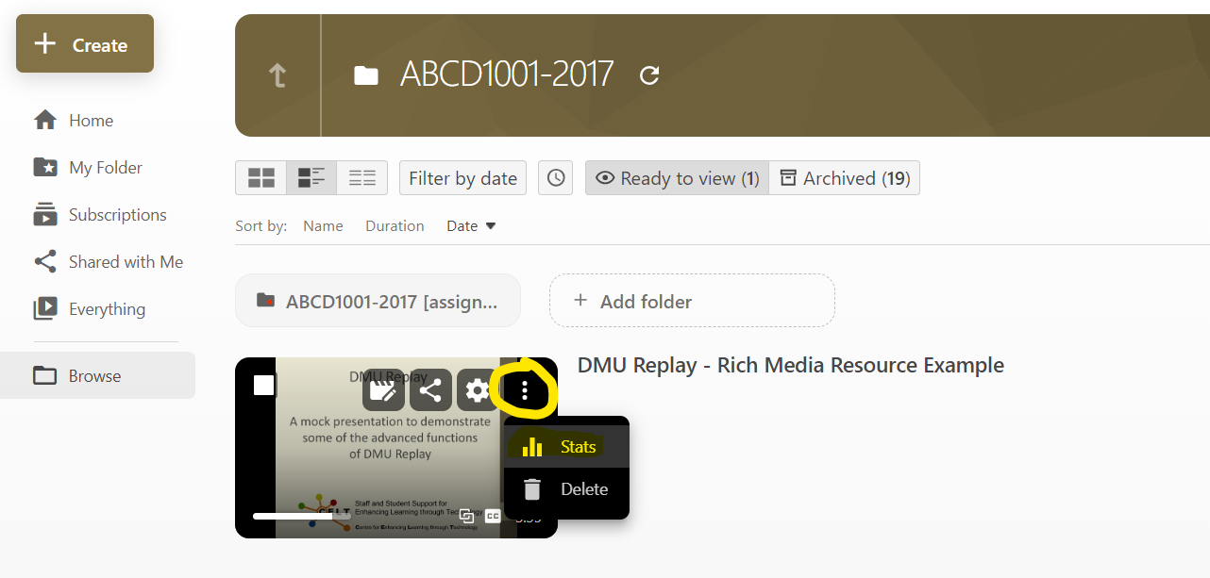Go up to the parent folder
This screenshot has height=578, width=1210.
point(277,75)
